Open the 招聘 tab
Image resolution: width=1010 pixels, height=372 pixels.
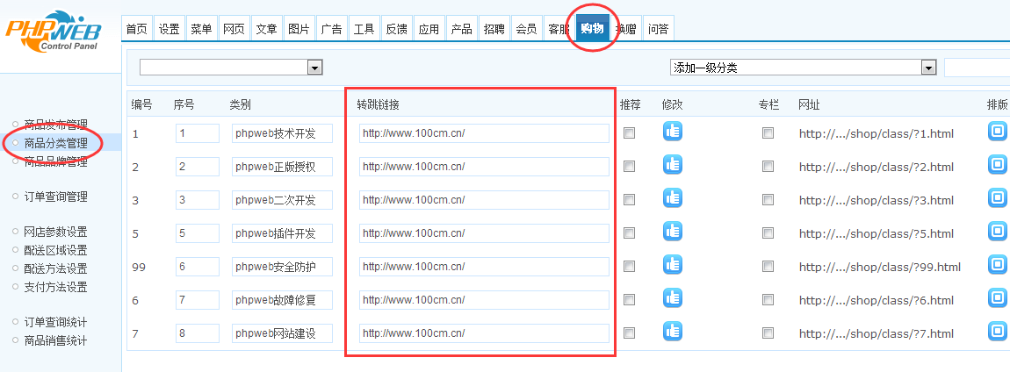[x=494, y=29]
